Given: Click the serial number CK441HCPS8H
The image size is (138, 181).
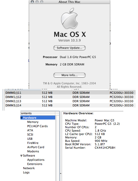Looking at the screenshot, I should (105, 148).
